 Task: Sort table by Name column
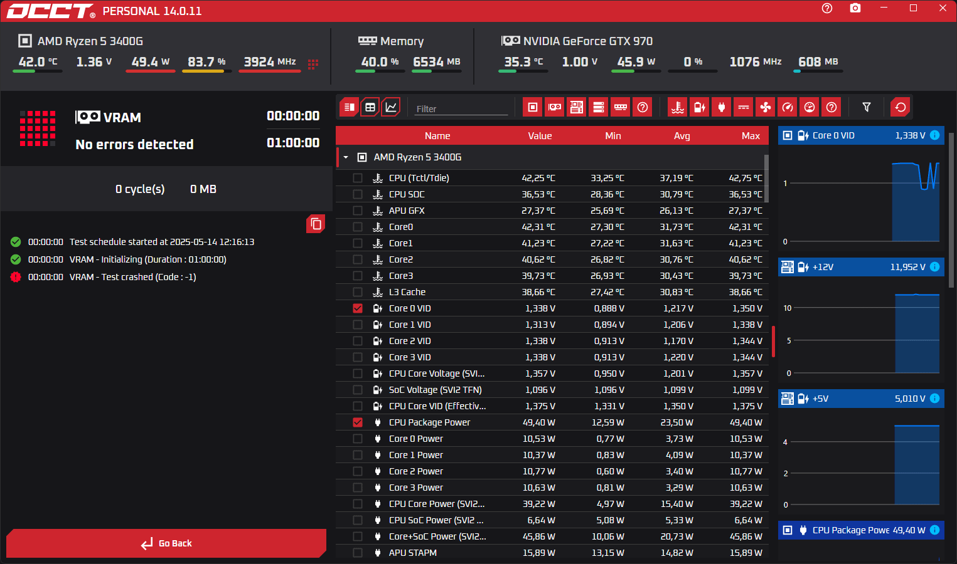tap(437, 136)
